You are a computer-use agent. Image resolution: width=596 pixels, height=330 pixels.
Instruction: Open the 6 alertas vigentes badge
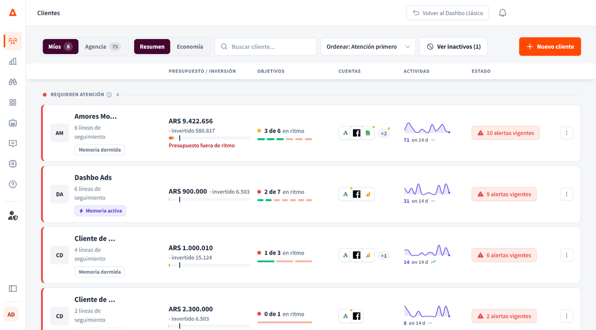point(504,255)
